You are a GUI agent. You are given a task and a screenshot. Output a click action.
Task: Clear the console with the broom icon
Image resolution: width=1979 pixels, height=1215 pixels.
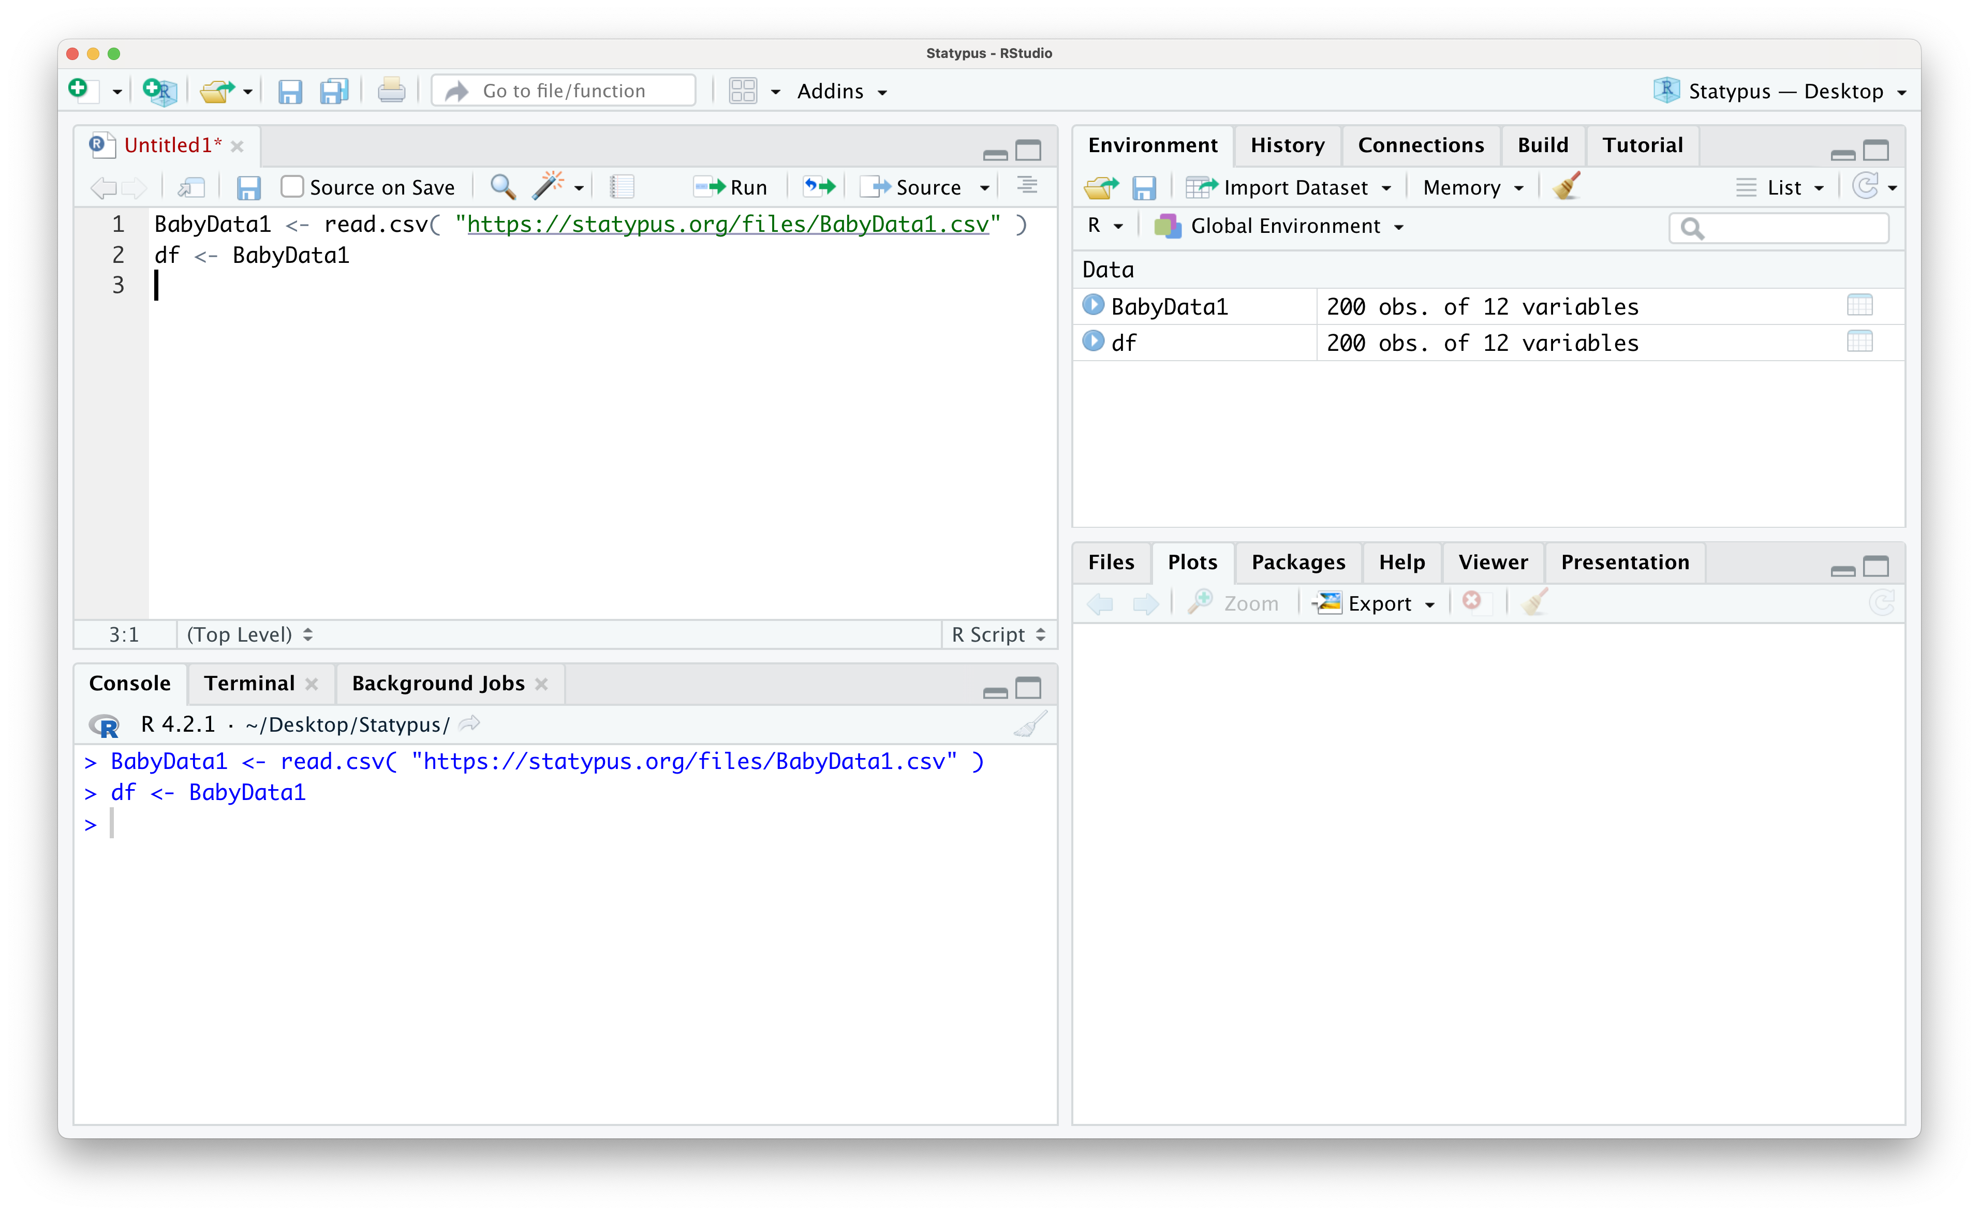point(1029,724)
